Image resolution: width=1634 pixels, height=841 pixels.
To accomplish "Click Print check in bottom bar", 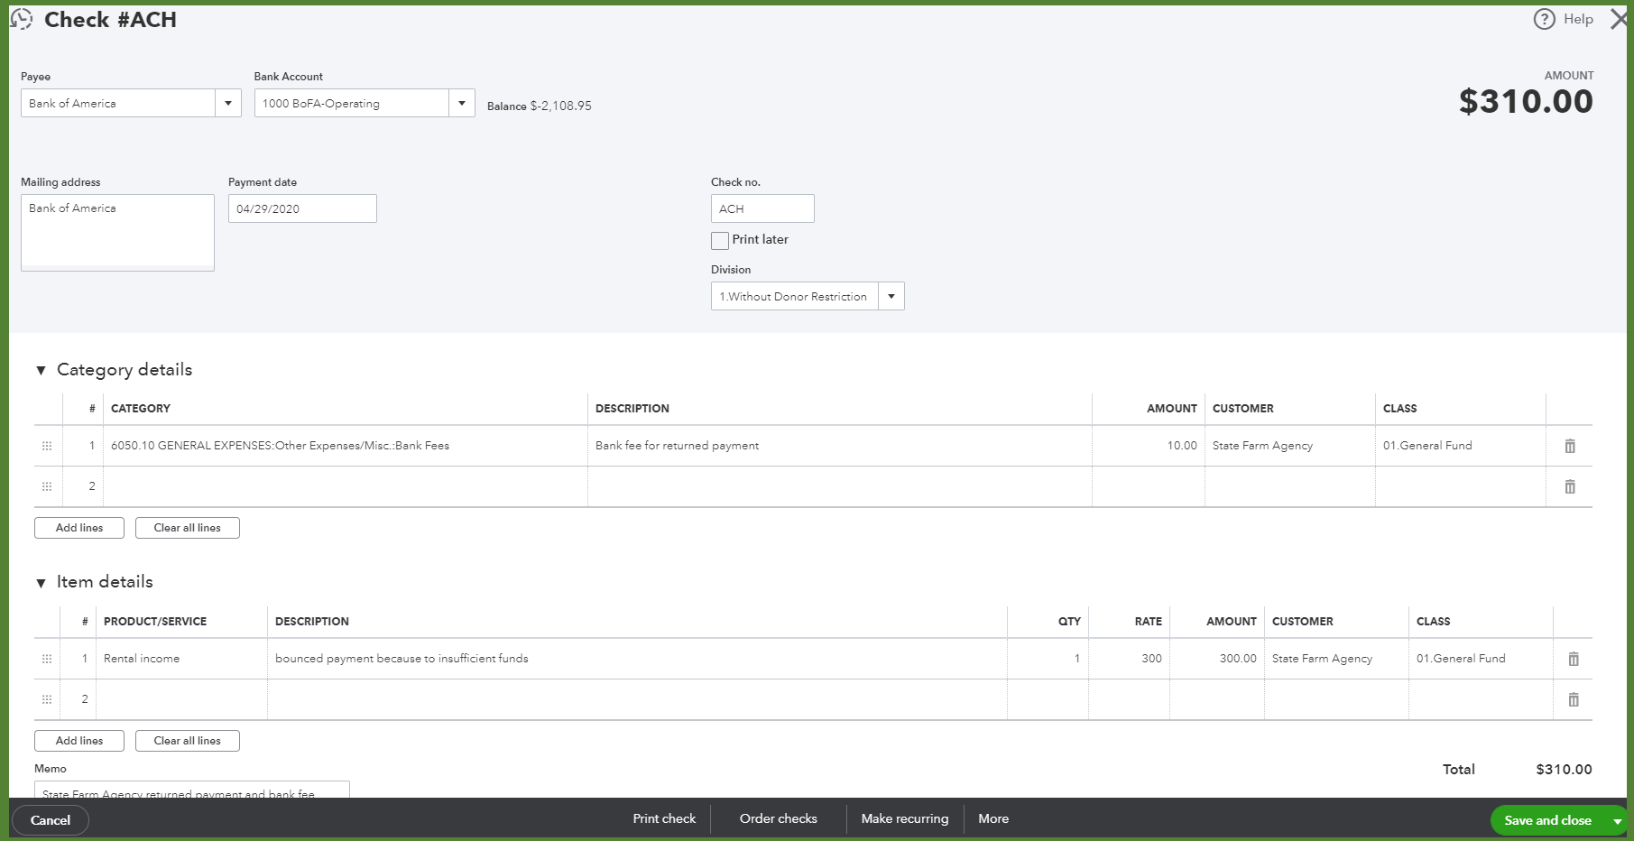I will point(664,818).
